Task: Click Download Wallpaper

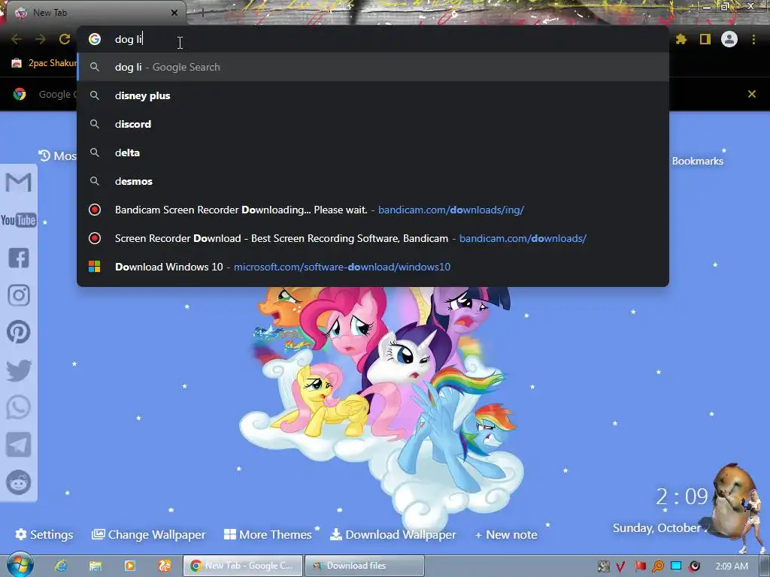Action: [x=393, y=534]
